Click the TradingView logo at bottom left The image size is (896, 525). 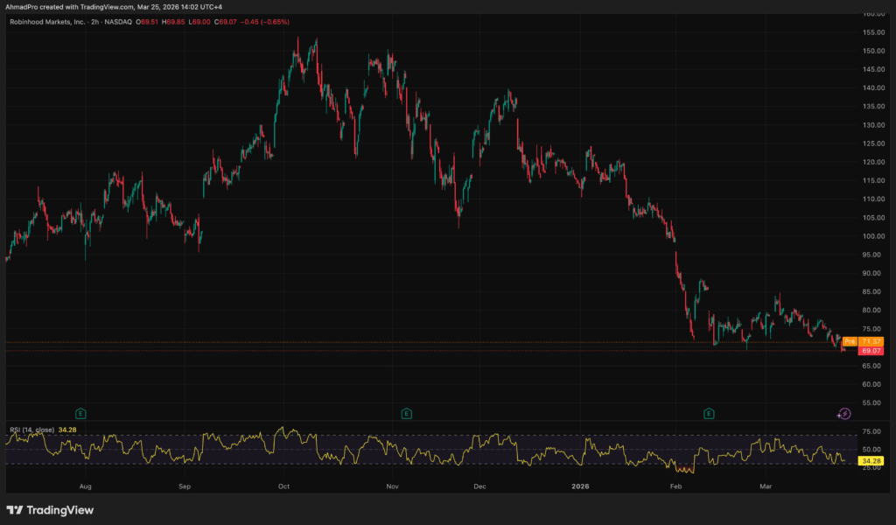pyautogui.click(x=50, y=510)
